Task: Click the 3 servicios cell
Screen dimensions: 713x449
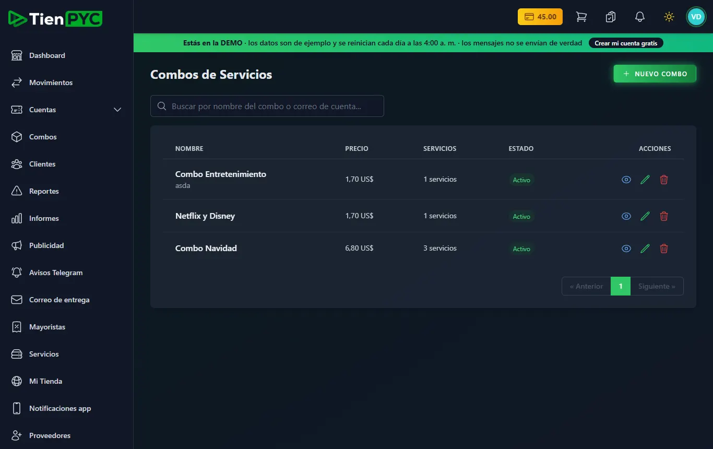Action: (440, 249)
